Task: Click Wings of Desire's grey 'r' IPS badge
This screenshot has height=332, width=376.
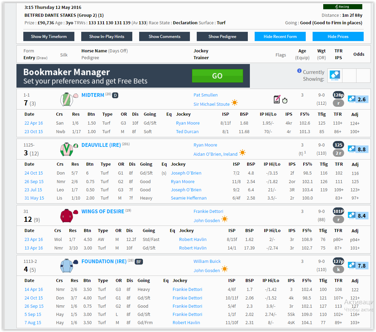Action: [338, 219]
